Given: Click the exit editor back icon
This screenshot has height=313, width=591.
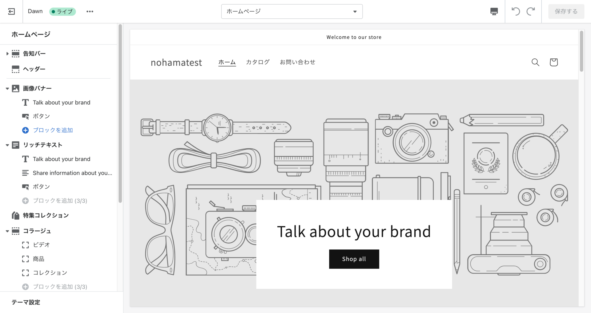Looking at the screenshot, I should (11, 11).
